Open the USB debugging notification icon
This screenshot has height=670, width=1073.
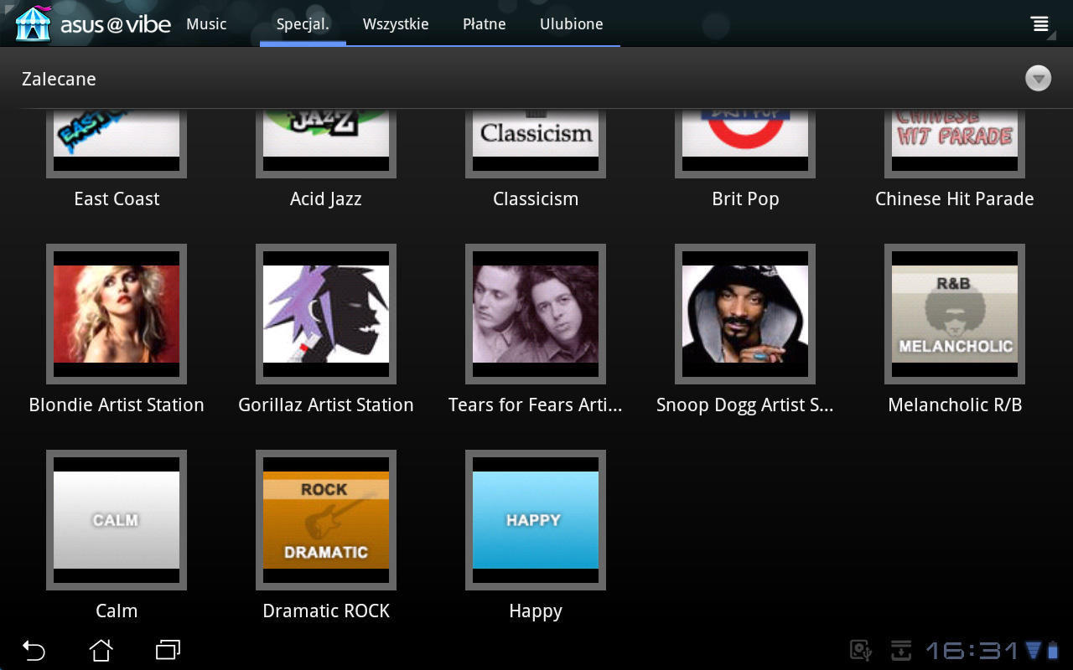[861, 650]
